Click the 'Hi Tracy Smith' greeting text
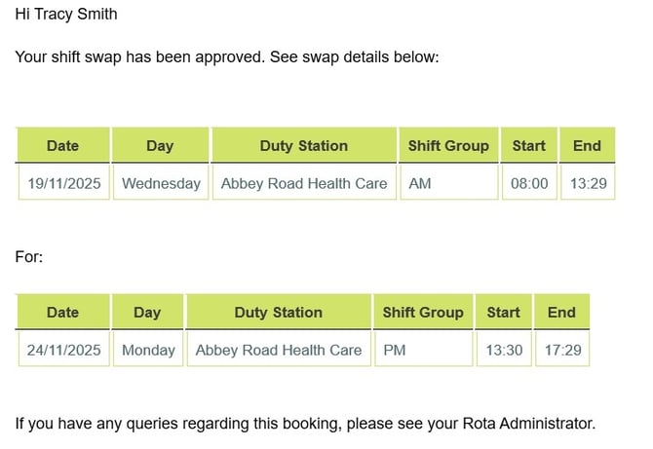653x449 pixels. pyautogui.click(x=66, y=15)
